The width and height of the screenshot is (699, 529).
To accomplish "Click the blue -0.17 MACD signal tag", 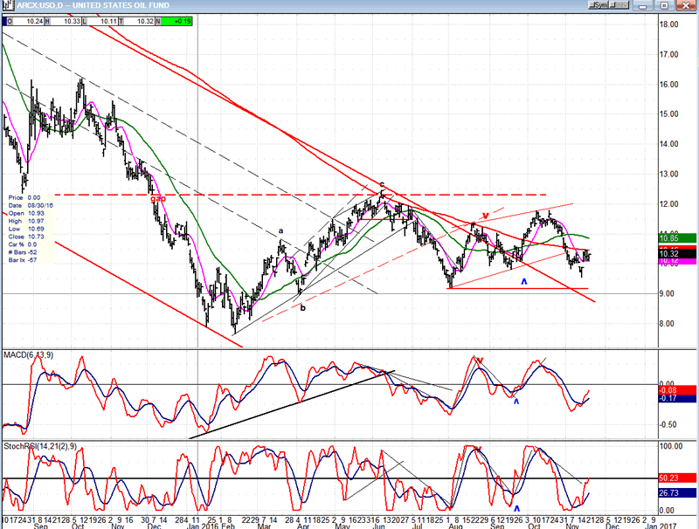I will point(677,398).
